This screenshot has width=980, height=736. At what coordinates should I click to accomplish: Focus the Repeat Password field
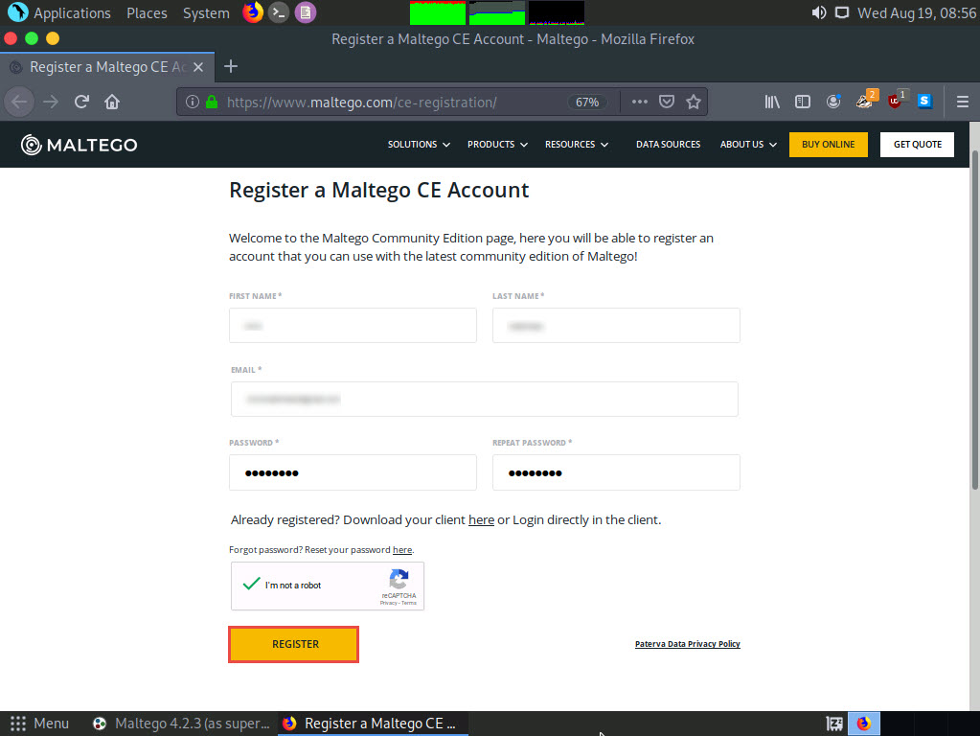point(616,472)
